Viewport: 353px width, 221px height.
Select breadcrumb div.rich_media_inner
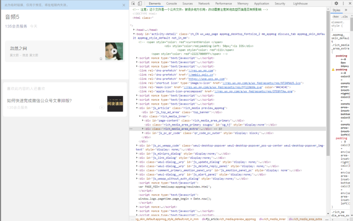tap(272, 219)
